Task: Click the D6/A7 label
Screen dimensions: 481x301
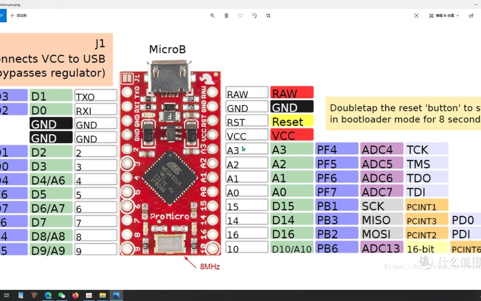Action: pyautogui.click(x=51, y=208)
